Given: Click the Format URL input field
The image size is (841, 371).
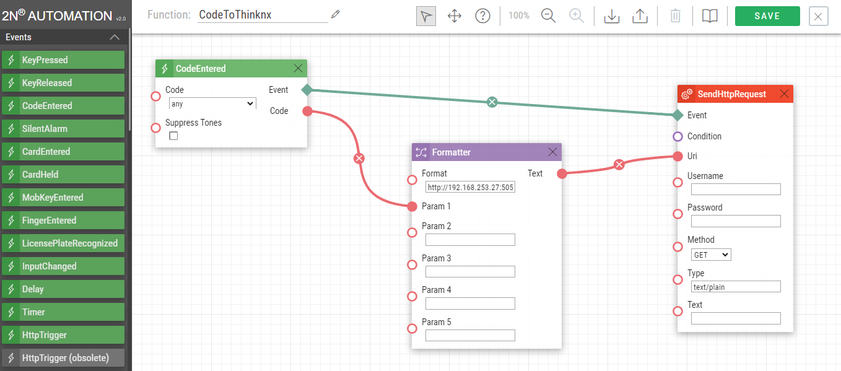Looking at the screenshot, I should 470,187.
